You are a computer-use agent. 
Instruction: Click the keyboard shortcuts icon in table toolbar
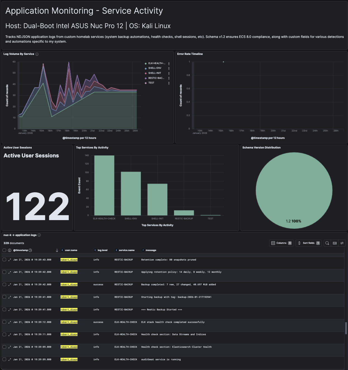pyautogui.click(x=334, y=243)
